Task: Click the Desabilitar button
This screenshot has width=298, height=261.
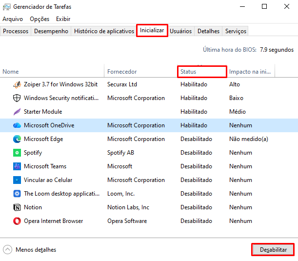Action: click(x=273, y=249)
